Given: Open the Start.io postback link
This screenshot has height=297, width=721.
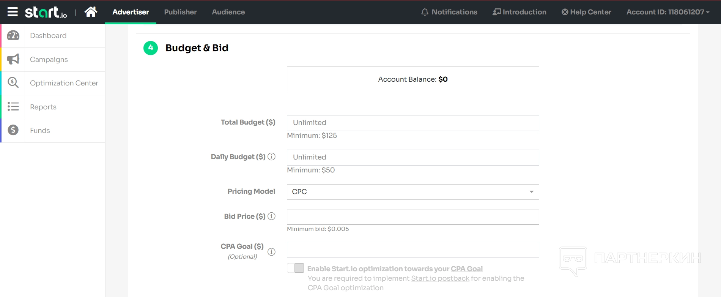Looking at the screenshot, I should (440, 278).
